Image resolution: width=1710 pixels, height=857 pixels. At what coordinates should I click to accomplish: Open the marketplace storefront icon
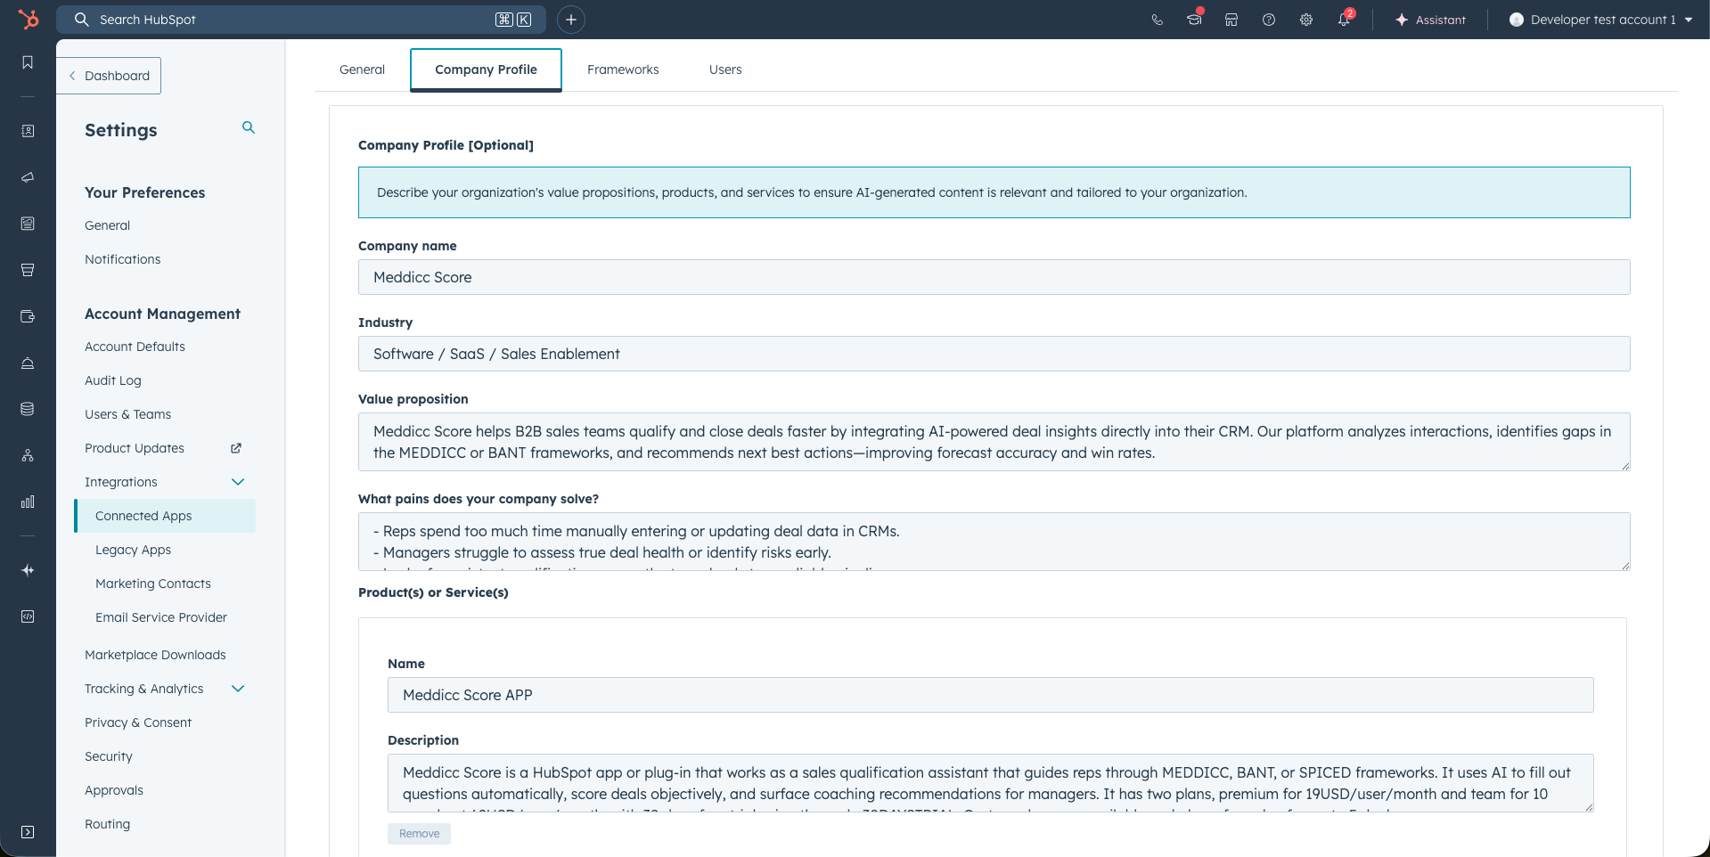[x=1231, y=20]
